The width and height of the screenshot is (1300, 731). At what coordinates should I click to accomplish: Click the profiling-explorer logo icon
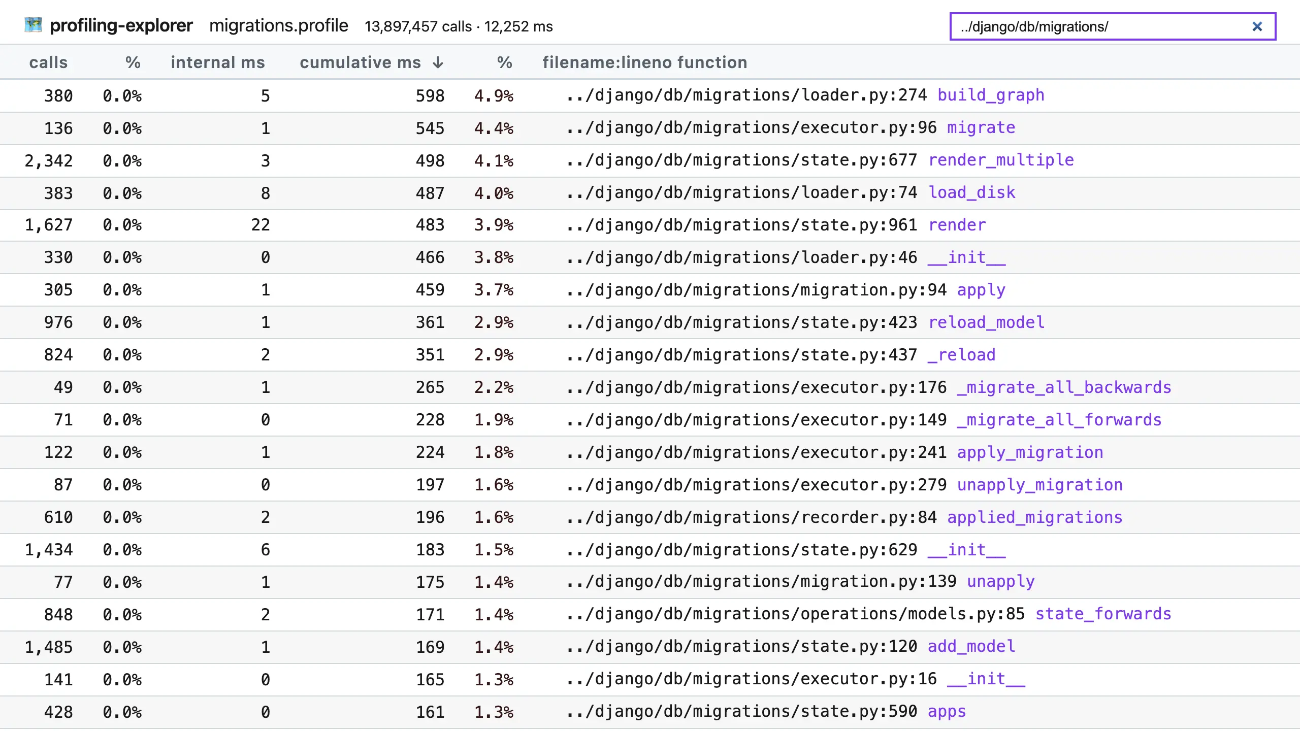click(x=33, y=25)
